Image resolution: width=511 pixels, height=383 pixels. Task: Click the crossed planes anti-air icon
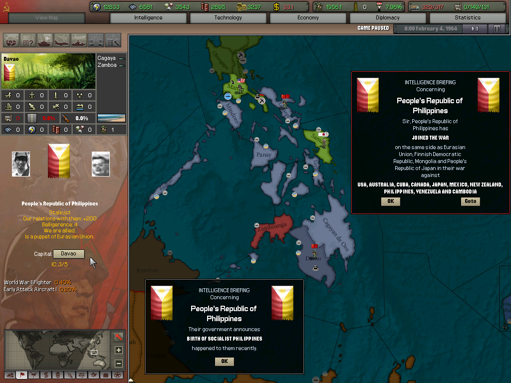(56, 107)
